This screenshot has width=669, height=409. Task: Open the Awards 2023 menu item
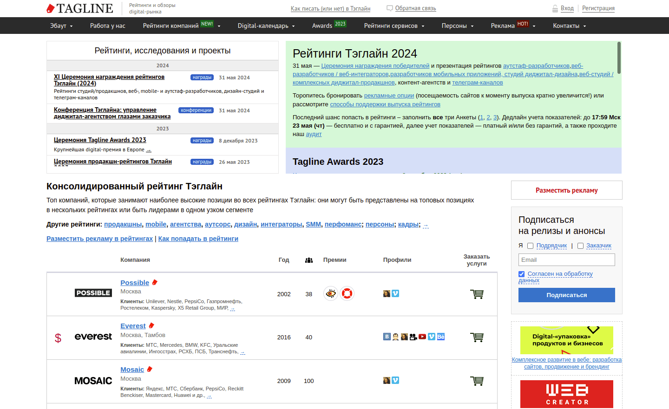pyautogui.click(x=329, y=25)
